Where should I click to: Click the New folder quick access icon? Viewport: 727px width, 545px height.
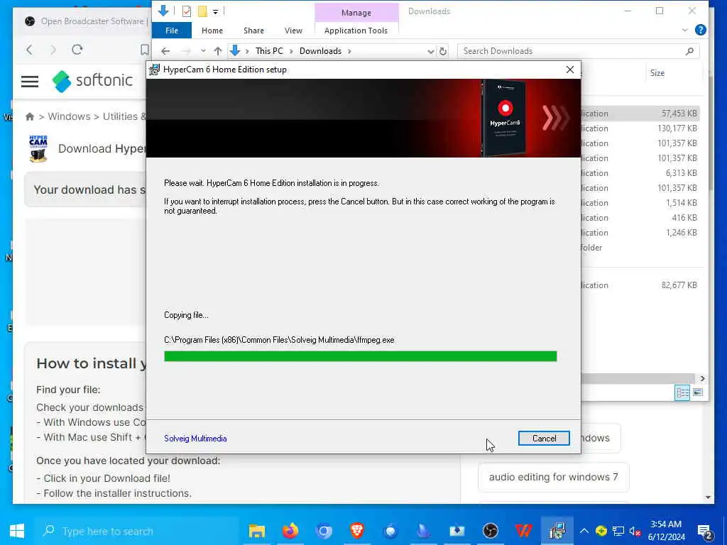coord(202,11)
